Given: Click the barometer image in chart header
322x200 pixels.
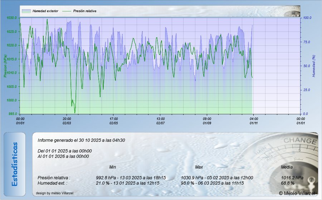Looking at the screenshot, I should [x=291, y=12].
